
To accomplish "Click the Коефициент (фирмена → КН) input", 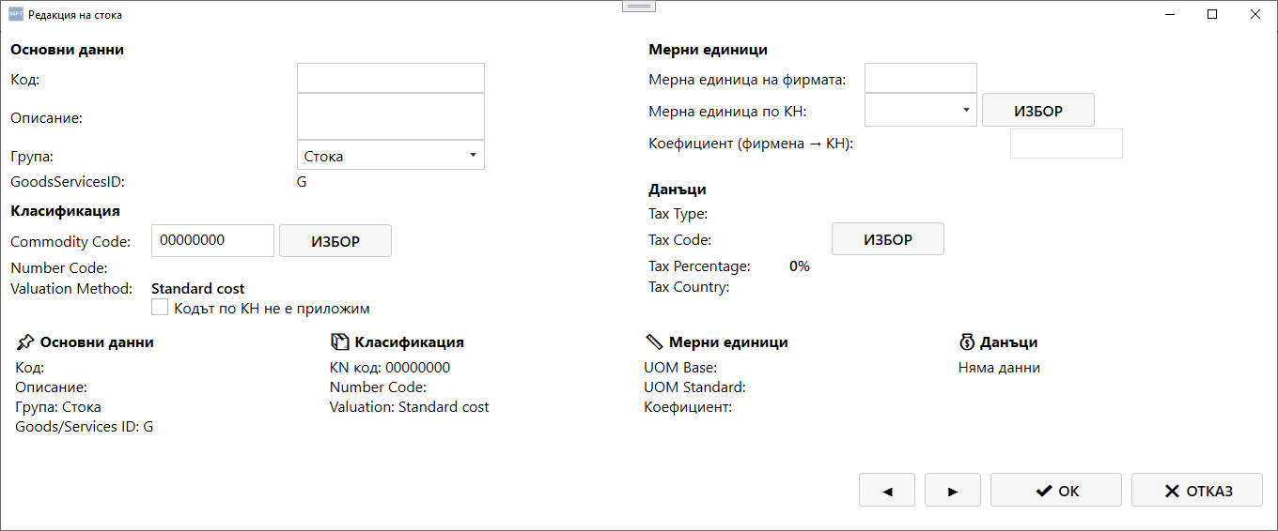I will (x=1067, y=144).
